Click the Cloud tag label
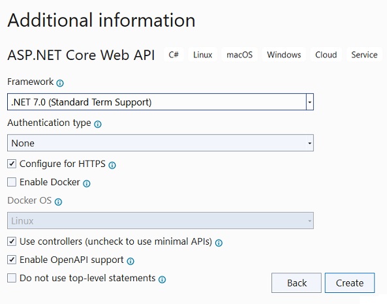387x304 pixels. coord(326,55)
